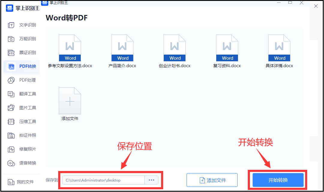Click the plus 添加文件 placeholder tile
Viewport: 324px width, 192px height.
click(70, 101)
